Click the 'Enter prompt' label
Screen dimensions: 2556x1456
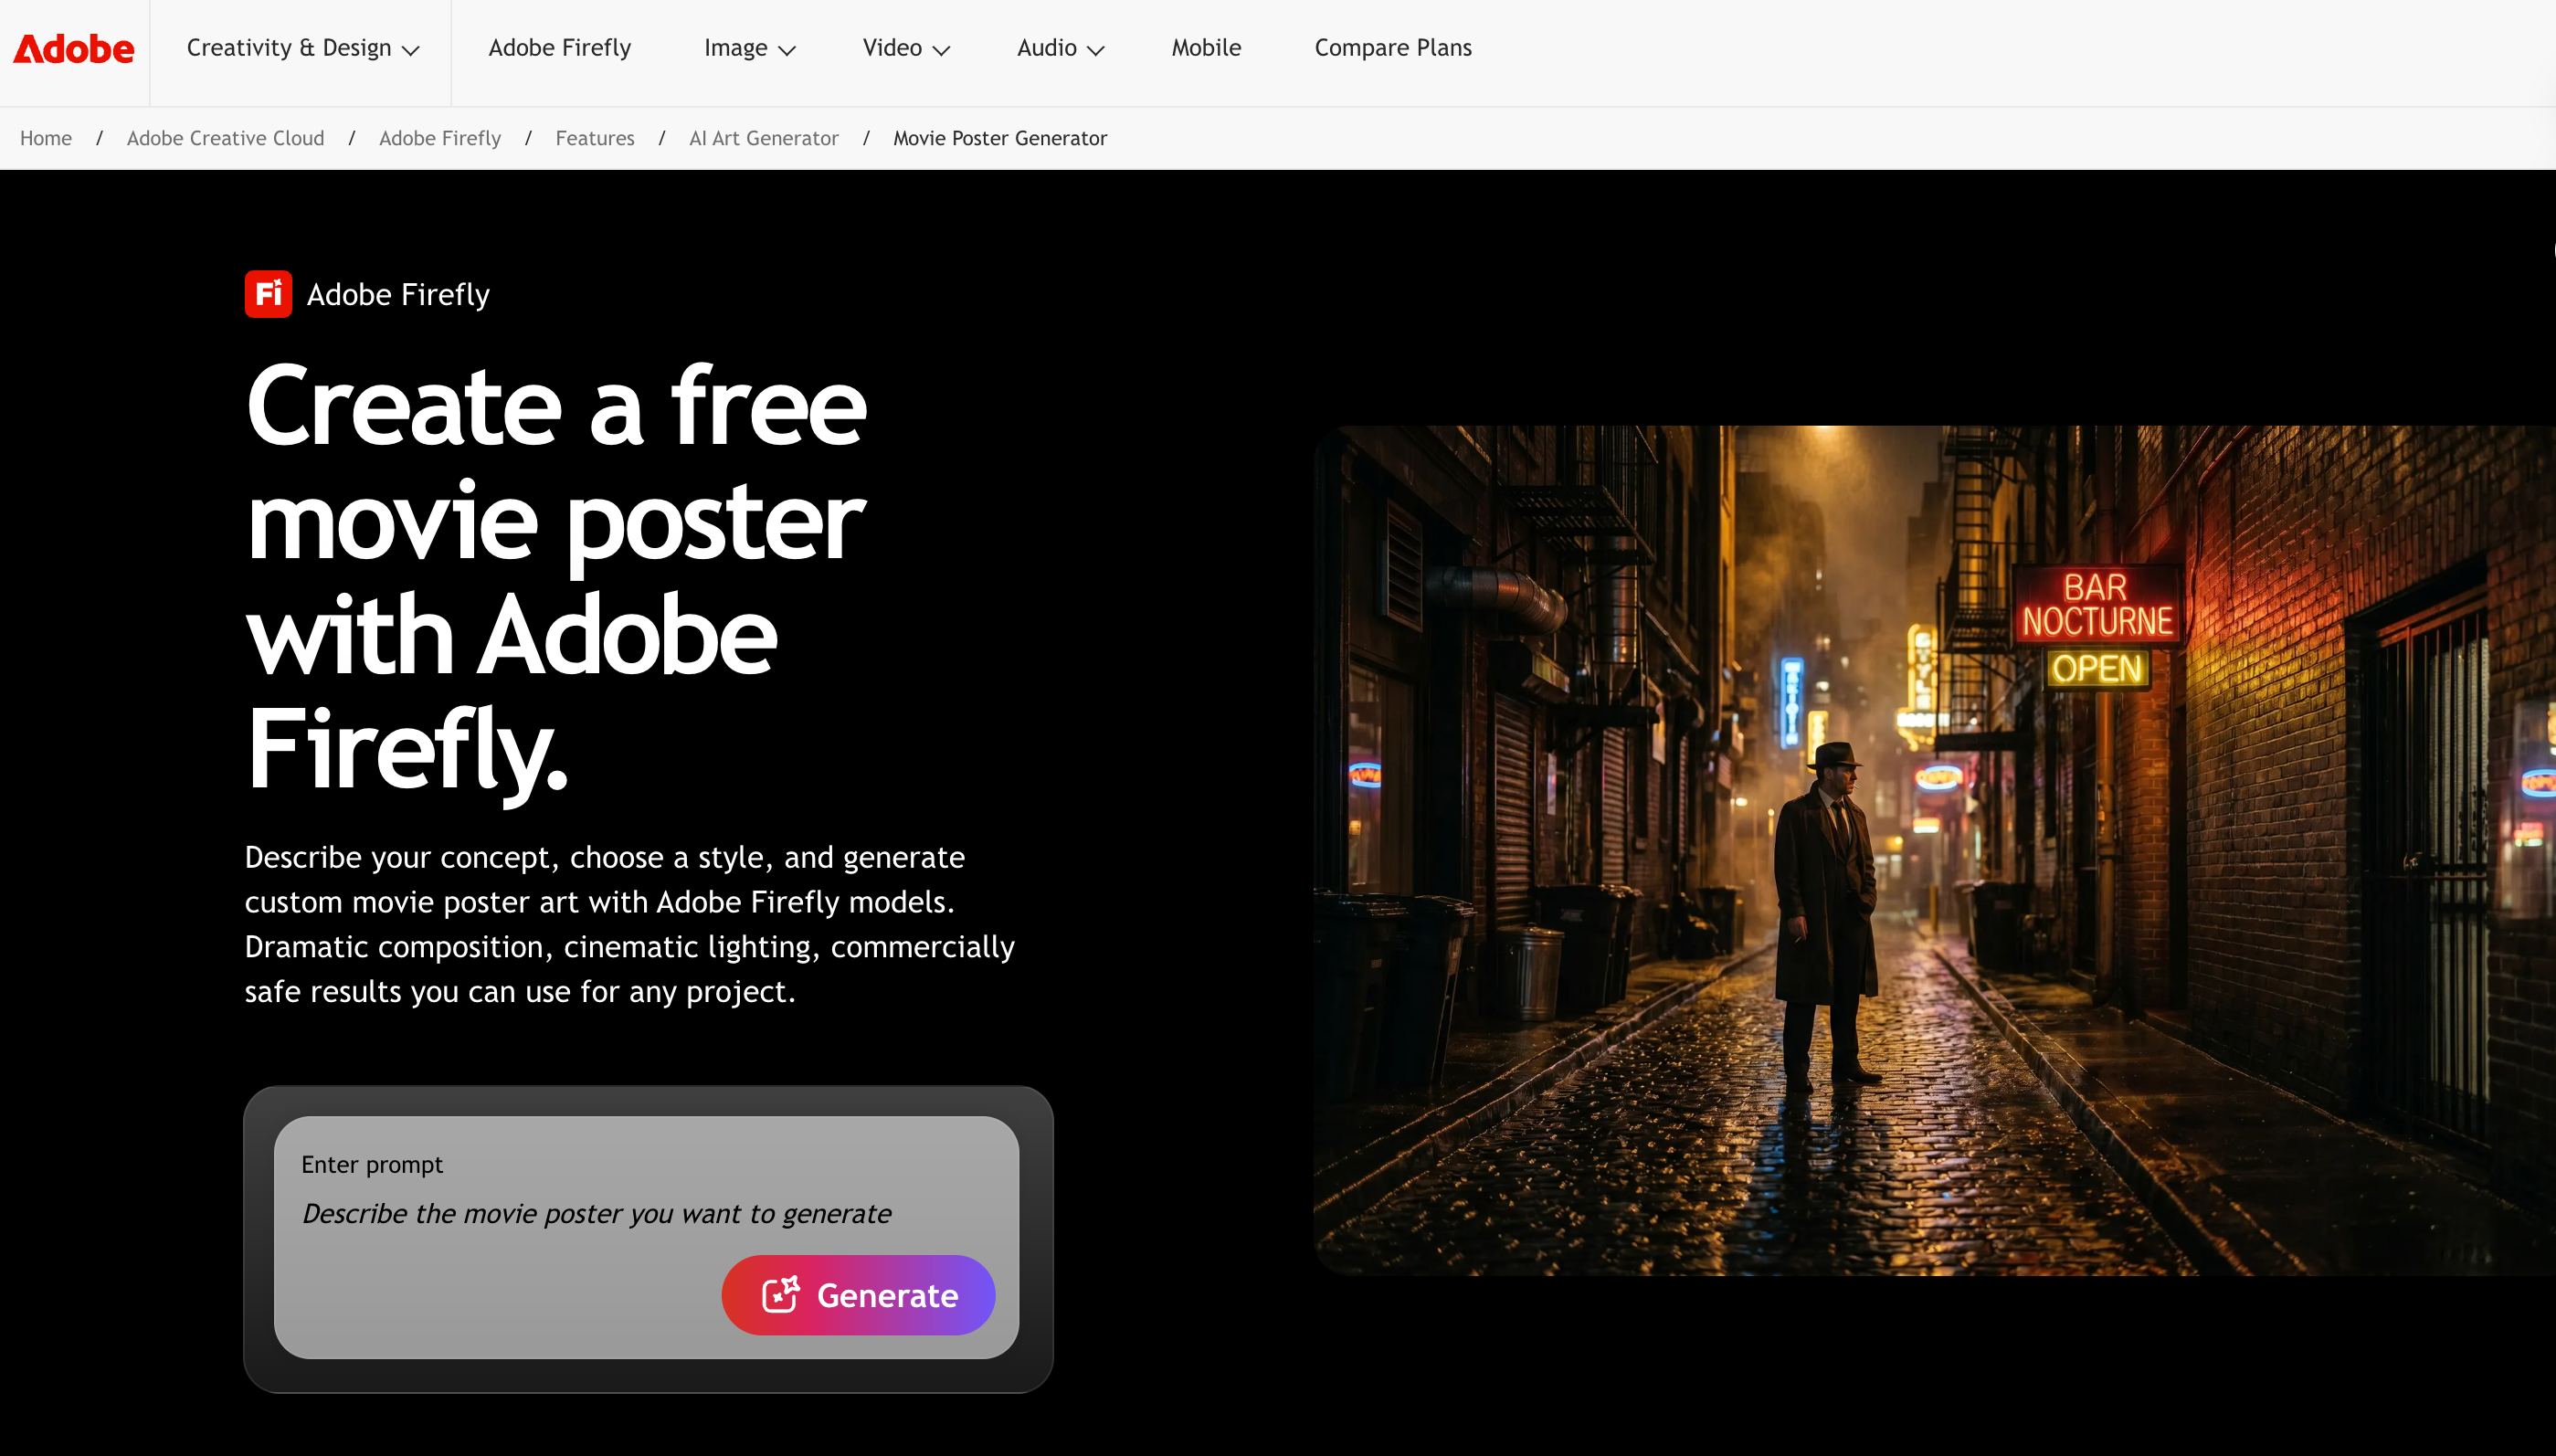(x=372, y=1164)
